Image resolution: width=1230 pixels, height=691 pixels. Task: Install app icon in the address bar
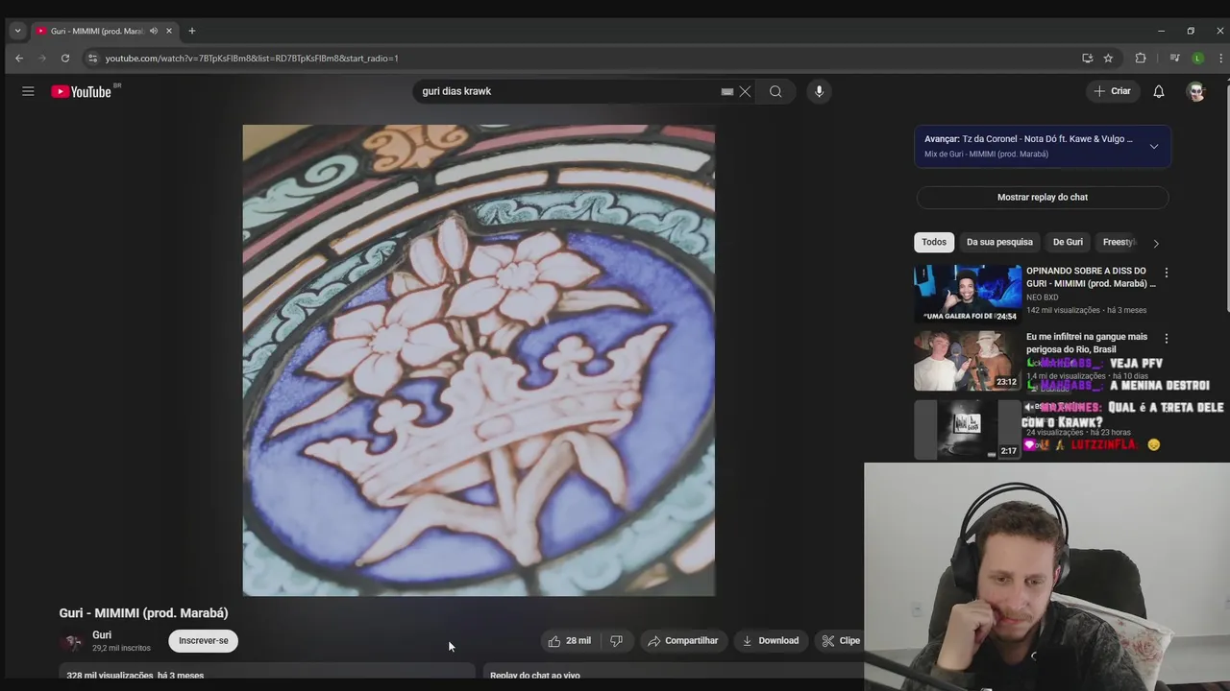[1087, 58]
